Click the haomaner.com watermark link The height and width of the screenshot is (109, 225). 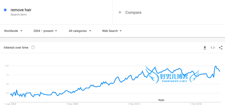click(174, 81)
